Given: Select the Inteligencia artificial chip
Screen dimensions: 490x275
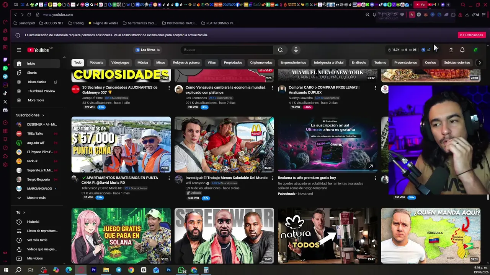Looking at the screenshot, I should [328, 63].
